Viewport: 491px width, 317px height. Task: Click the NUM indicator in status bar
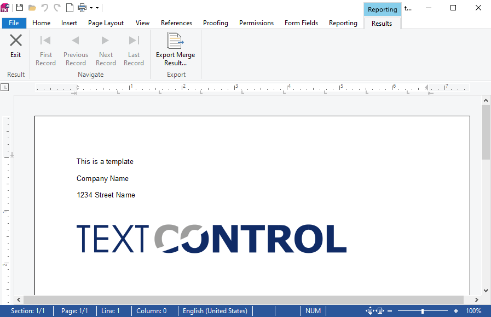(313, 311)
